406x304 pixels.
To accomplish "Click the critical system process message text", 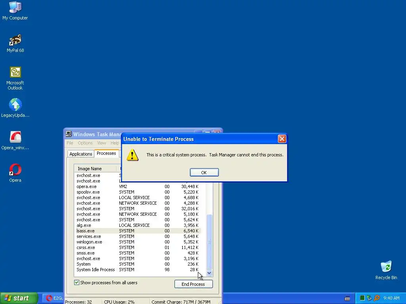I will pyautogui.click(x=215, y=155).
